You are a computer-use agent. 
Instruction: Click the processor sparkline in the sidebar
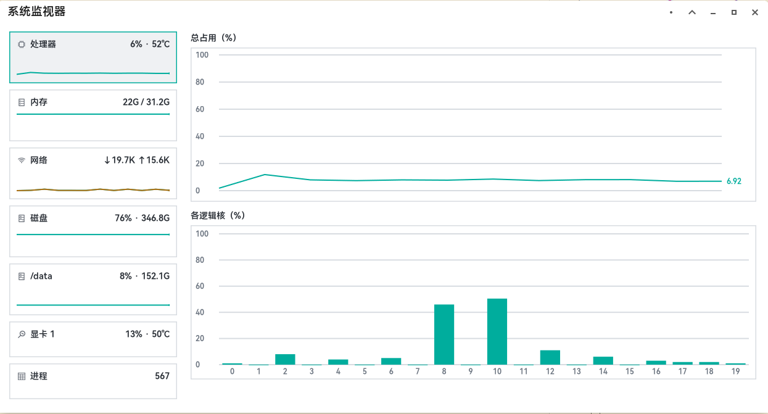93,73
